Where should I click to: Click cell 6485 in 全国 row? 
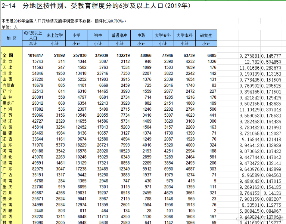(x=212, y=55)
